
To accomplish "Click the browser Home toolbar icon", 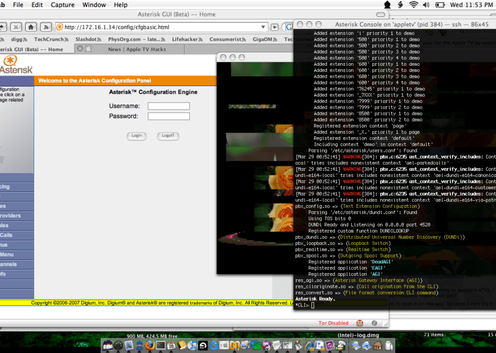I will (31, 26).
